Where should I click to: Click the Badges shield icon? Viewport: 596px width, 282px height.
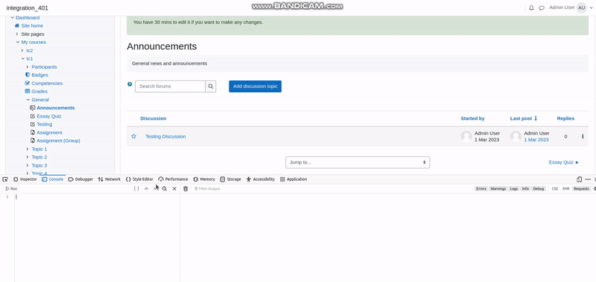tap(28, 74)
